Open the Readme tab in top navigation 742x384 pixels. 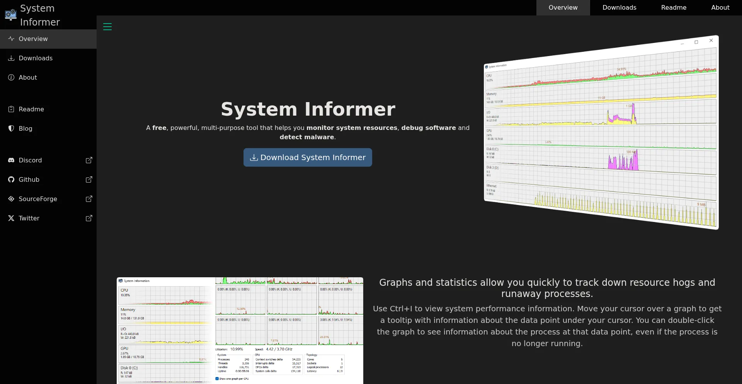pyautogui.click(x=674, y=8)
